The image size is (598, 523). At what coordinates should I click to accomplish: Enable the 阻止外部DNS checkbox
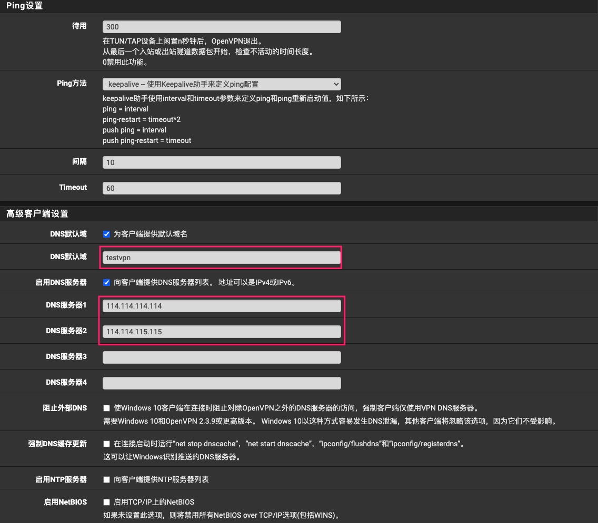tap(107, 408)
